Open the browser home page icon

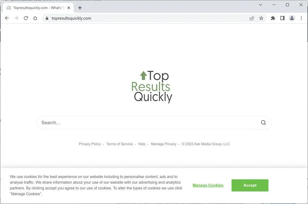pyautogui.click(x=35, y=18)
